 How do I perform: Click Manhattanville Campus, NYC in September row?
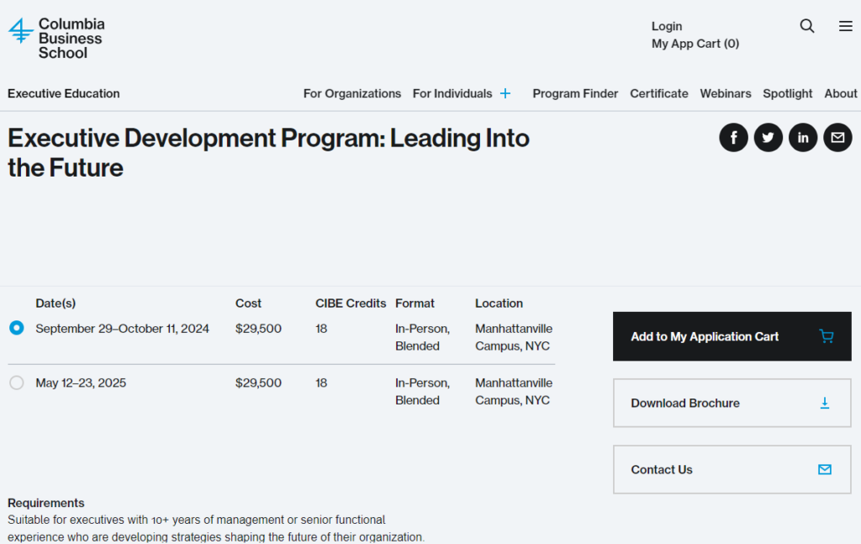point(514,337)
